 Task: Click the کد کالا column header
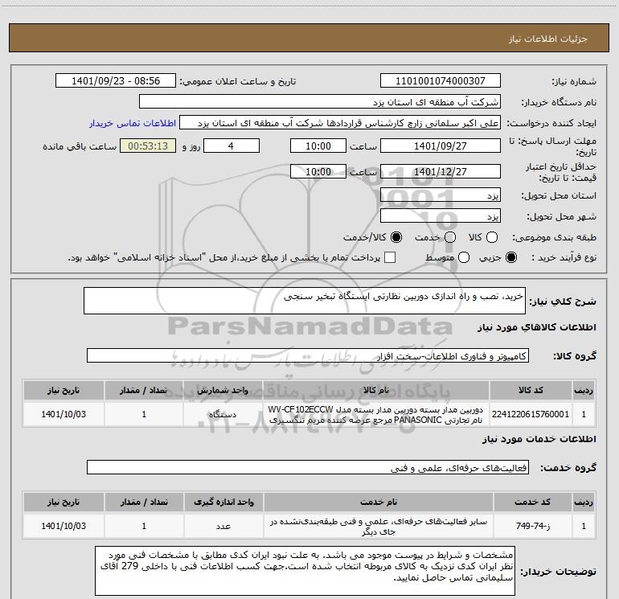(531, 391)
